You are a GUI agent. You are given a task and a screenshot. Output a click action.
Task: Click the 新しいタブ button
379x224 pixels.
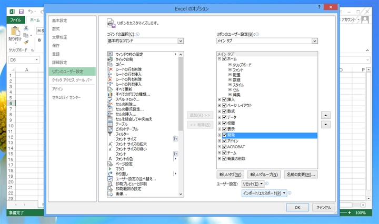point(230,175)
